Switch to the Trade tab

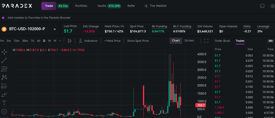coord(49,6)
